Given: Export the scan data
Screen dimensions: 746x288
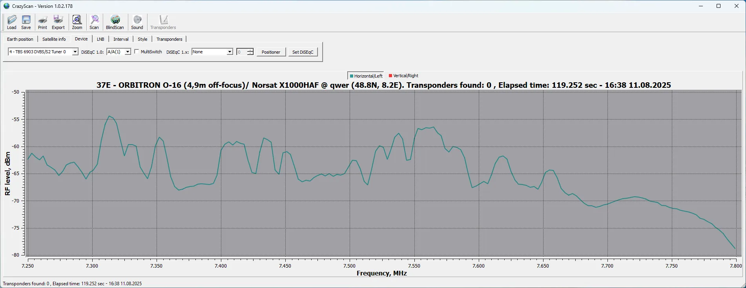Looking at the screenshot, I should (58, 22).
